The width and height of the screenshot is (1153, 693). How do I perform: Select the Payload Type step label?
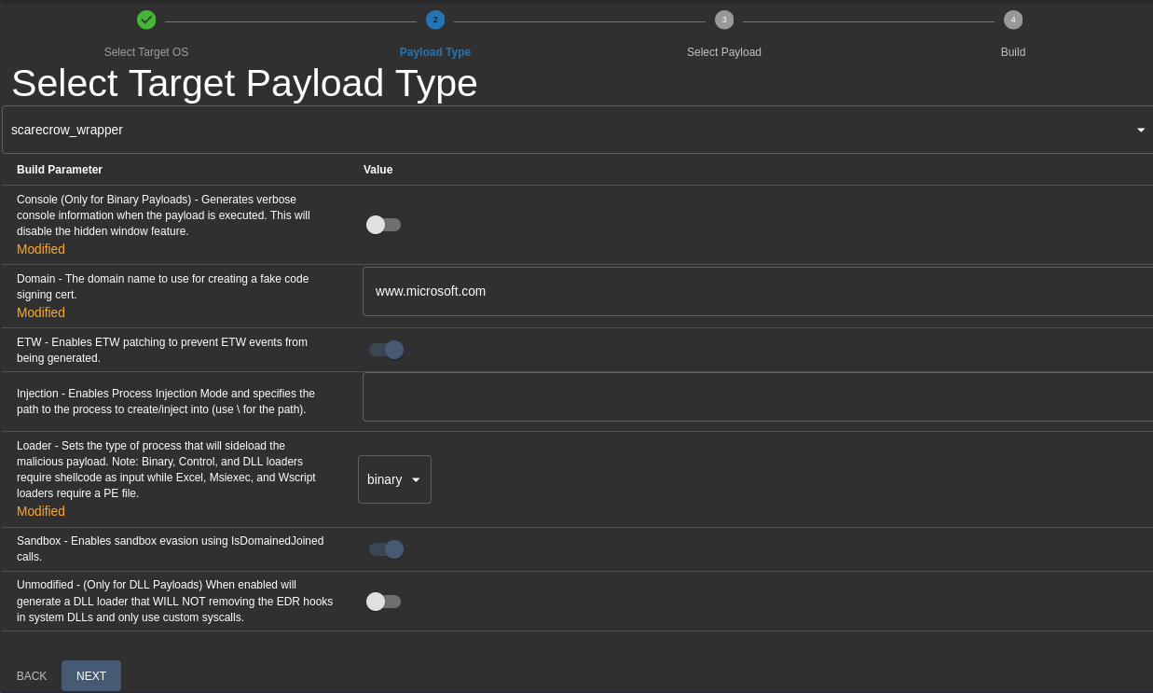pyautogui.click(x=435, y=52)
